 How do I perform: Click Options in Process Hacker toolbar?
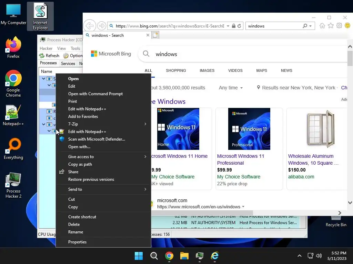[73, 55]
